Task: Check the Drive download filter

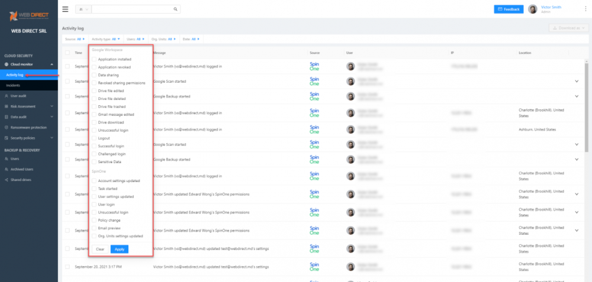Action: pos(94,122)
